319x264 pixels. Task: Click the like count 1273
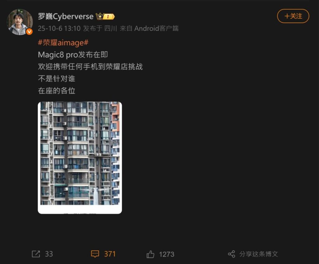pos(167,254)
